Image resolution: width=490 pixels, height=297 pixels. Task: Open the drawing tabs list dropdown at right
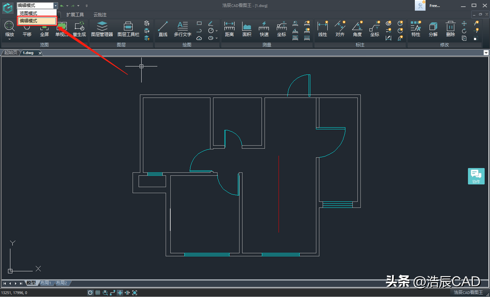(x=486, y=53)
